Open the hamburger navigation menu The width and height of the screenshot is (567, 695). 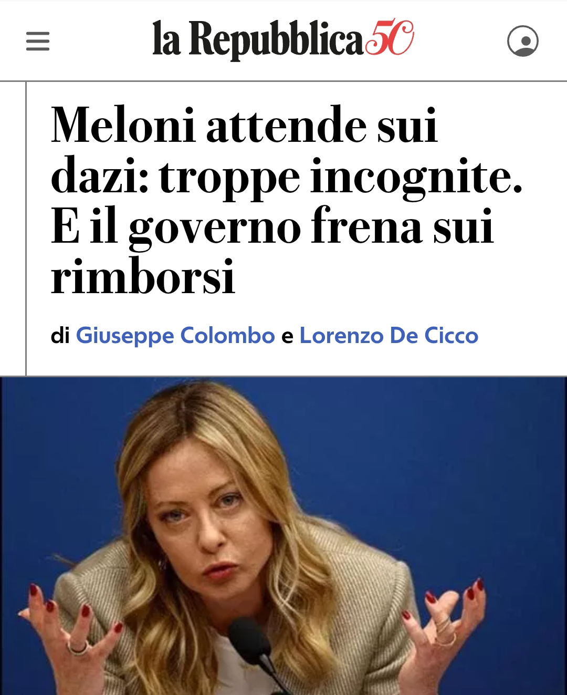(x=38, y=41)
